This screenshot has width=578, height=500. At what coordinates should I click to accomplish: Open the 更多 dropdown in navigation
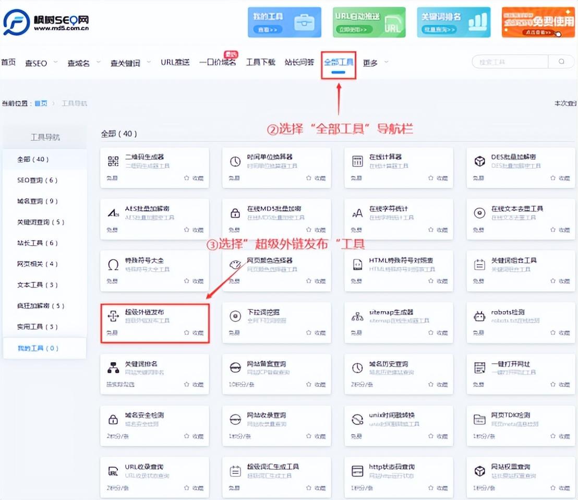387,62
